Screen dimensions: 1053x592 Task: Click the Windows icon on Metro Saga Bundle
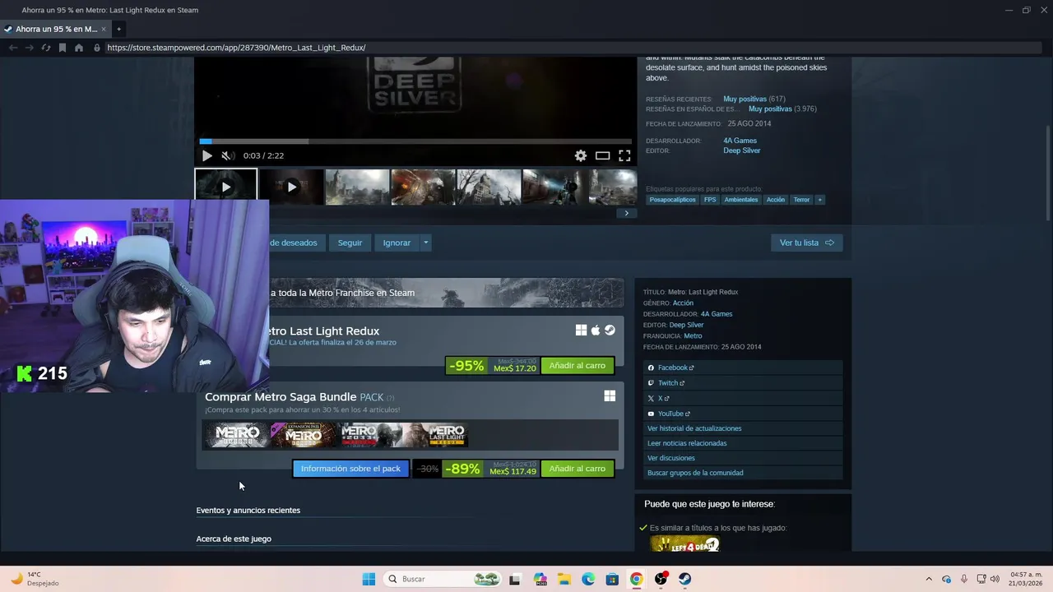[x=610, y=396]
